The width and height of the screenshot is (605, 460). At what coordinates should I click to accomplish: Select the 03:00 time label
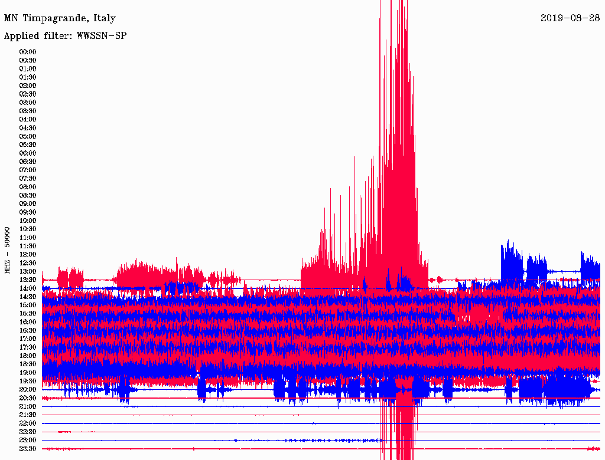[28, 103]
